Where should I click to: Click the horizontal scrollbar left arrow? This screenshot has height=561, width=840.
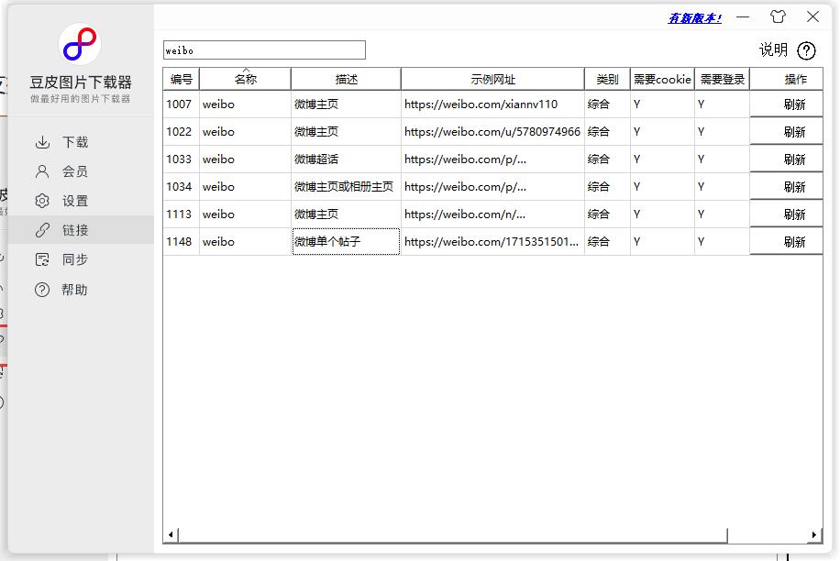tap(171, 534)
